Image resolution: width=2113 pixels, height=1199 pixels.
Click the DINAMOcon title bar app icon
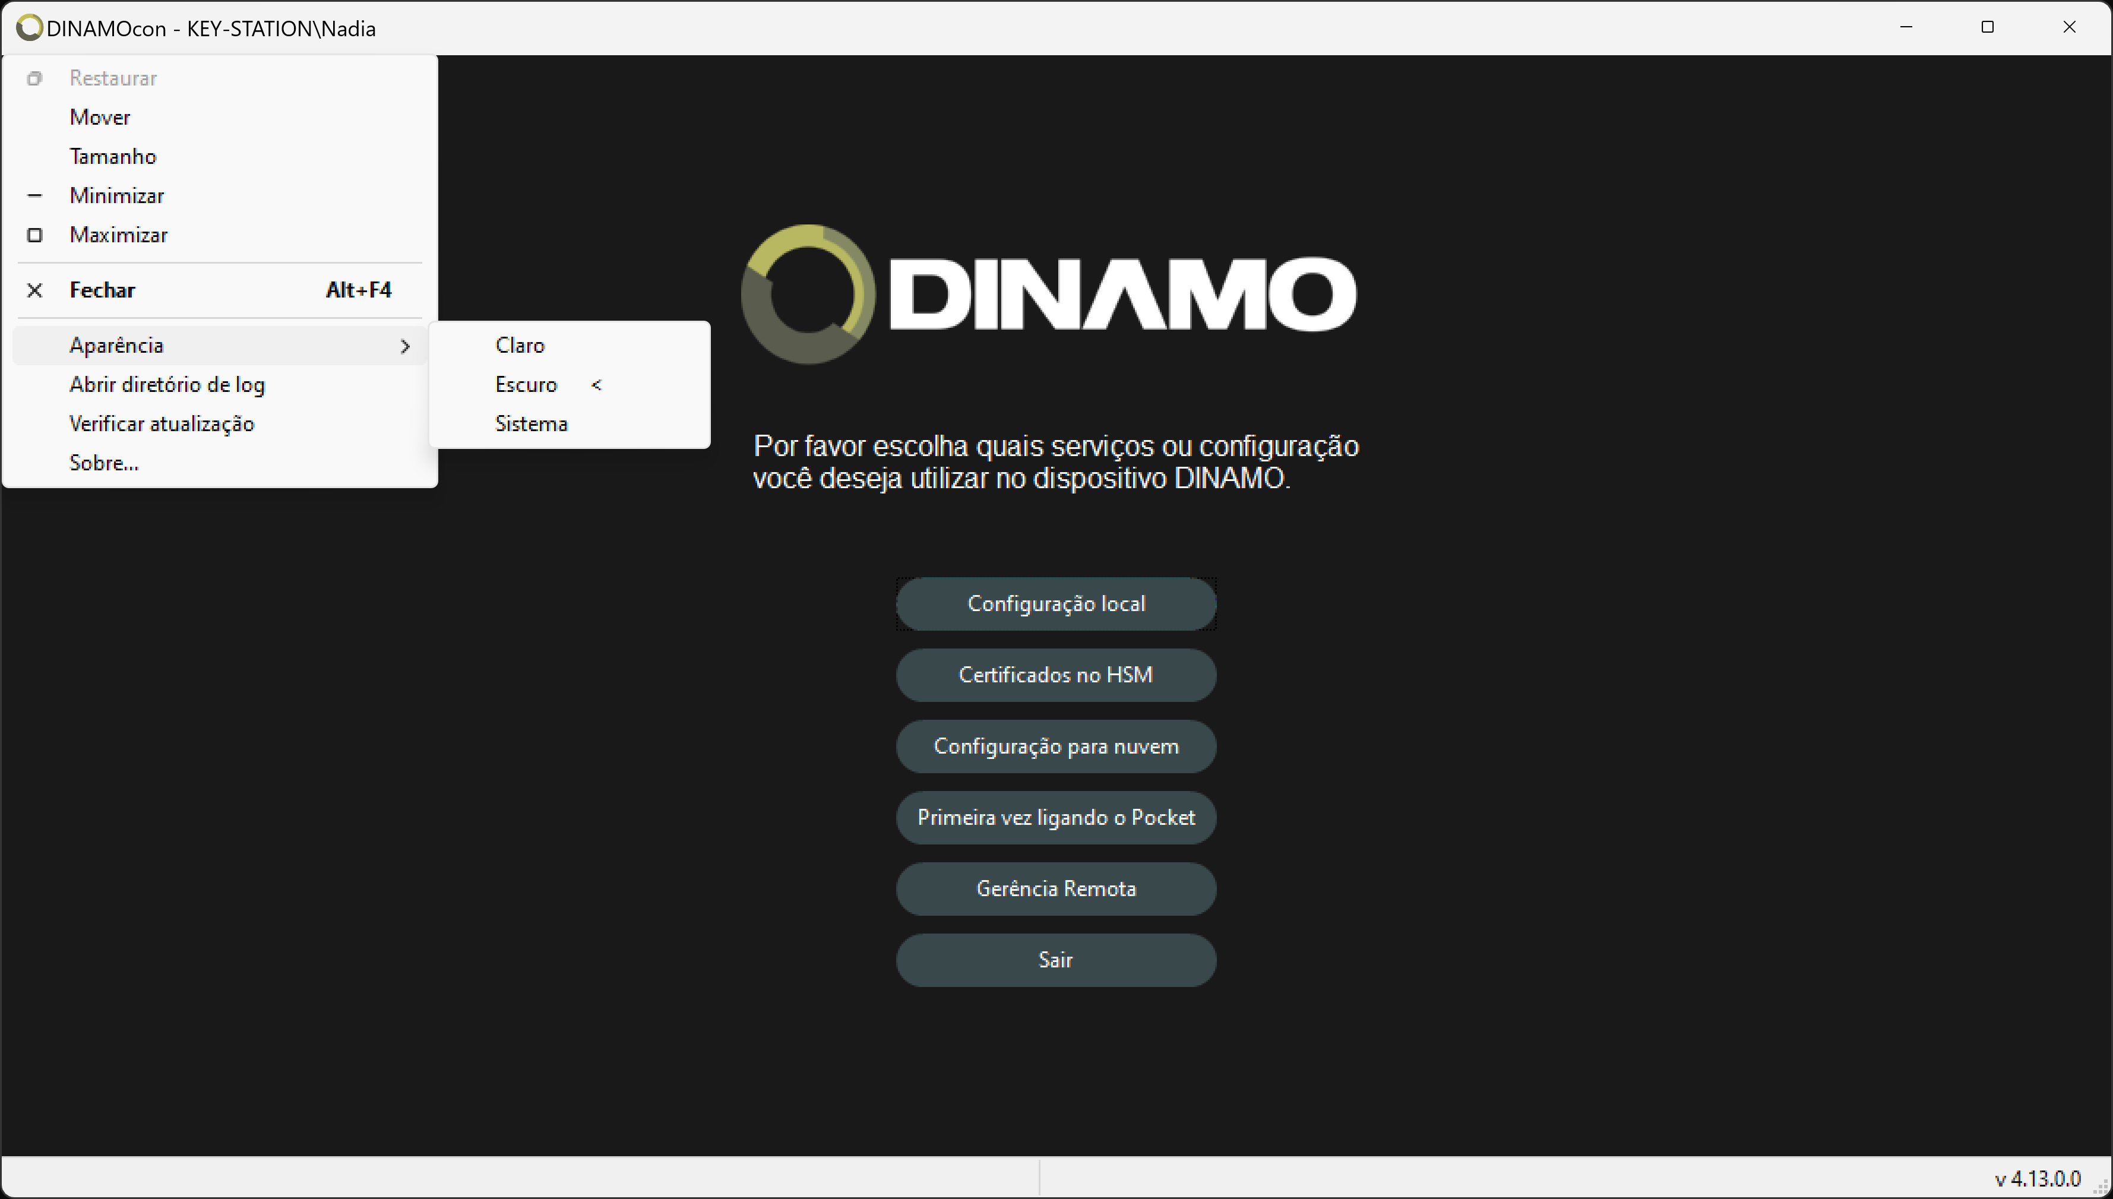point(30,28)
